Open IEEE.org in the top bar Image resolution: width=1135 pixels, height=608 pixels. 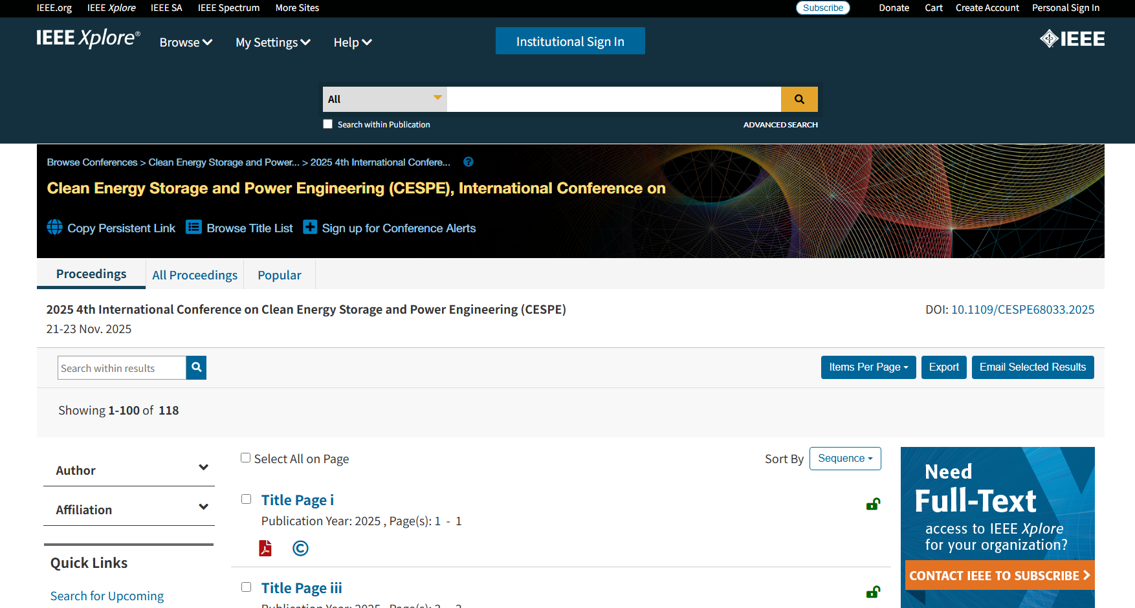pyautogui.click(x=54, y=8)
